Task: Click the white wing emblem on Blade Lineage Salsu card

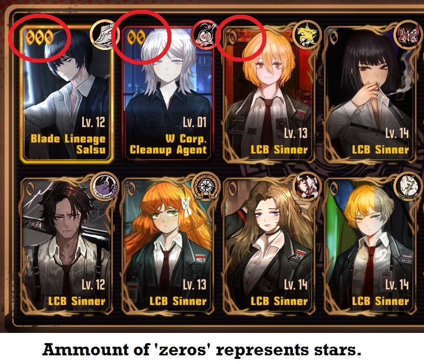Action: [105, 35]
